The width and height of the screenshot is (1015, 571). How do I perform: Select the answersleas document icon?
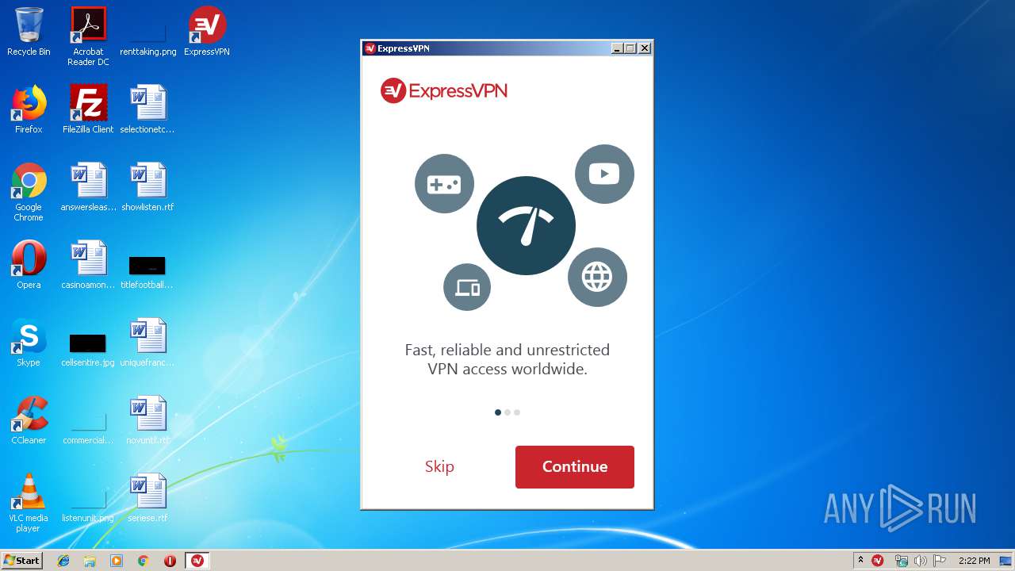coord(88,187)
